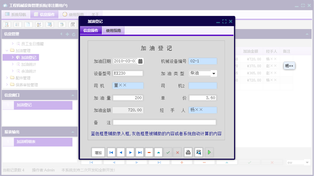Click the user figure icon on the toolbar

(38, 24)
